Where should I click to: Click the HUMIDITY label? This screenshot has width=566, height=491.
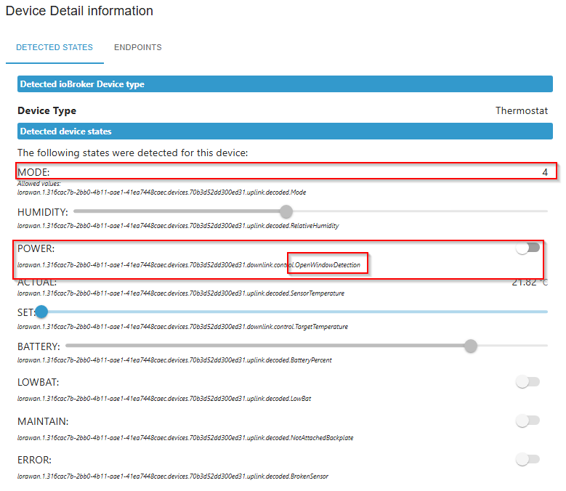point(43,212)
